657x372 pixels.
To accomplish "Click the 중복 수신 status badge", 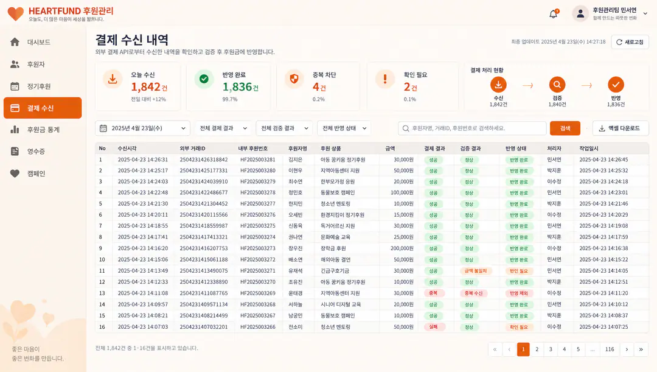I will (473, 293).
